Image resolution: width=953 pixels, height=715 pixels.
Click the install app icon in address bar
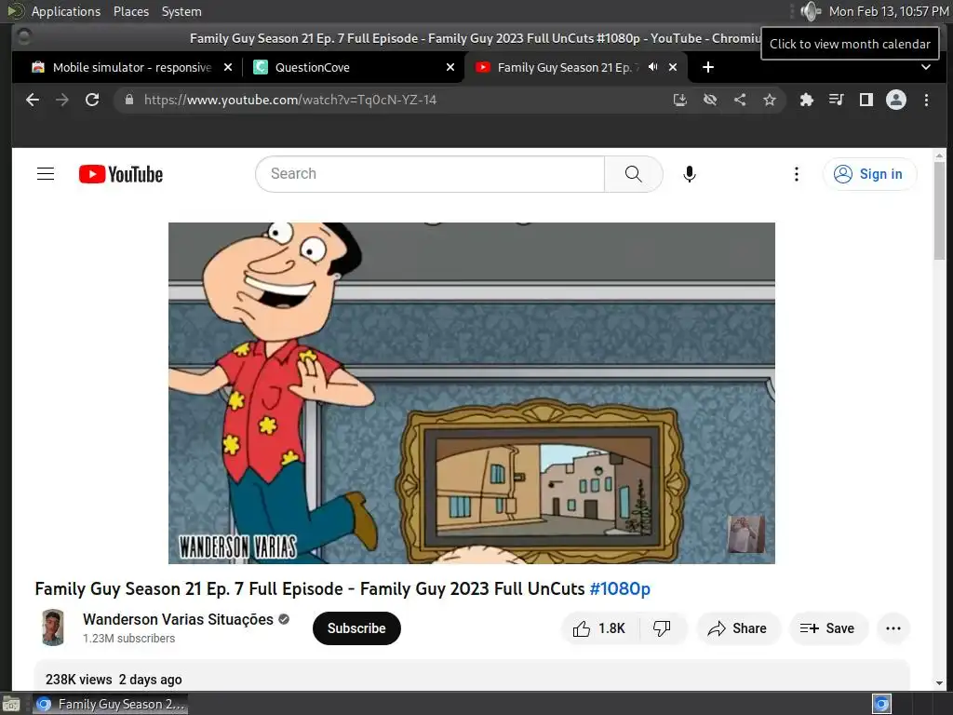(x=680, y=100)
